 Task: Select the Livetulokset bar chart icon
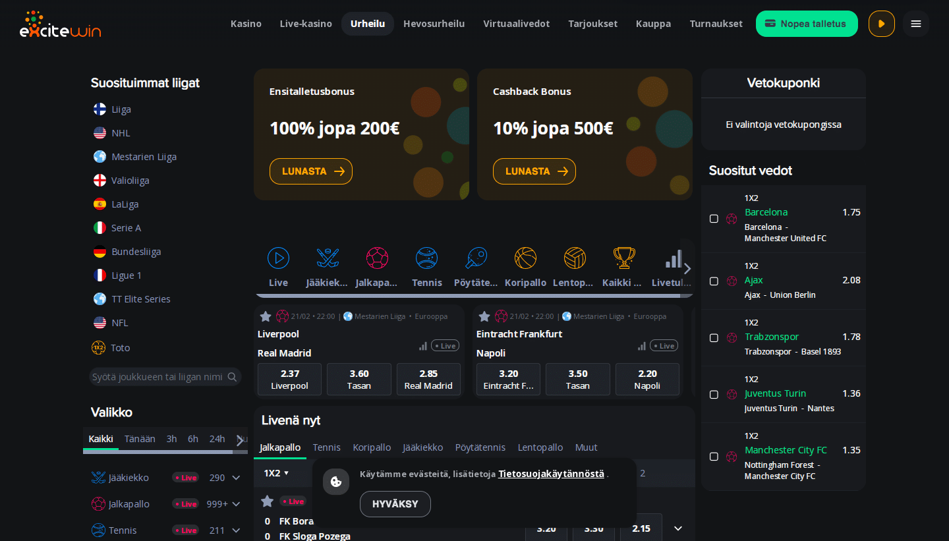pos(673,258)
